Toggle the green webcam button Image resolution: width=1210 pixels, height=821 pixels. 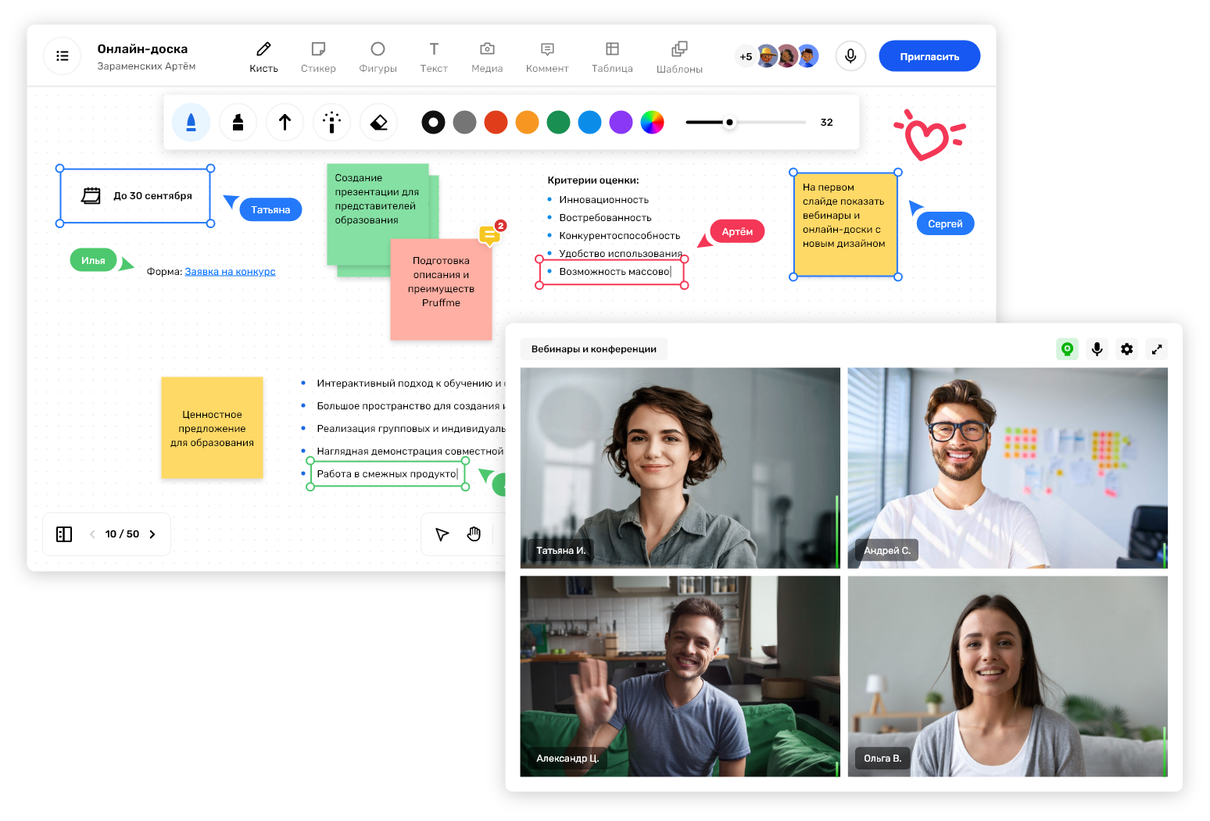pos(1067,349)
